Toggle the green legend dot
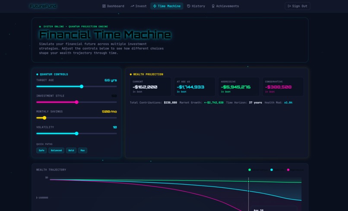Viewport: 348px width, 211px height. [250, 170]
